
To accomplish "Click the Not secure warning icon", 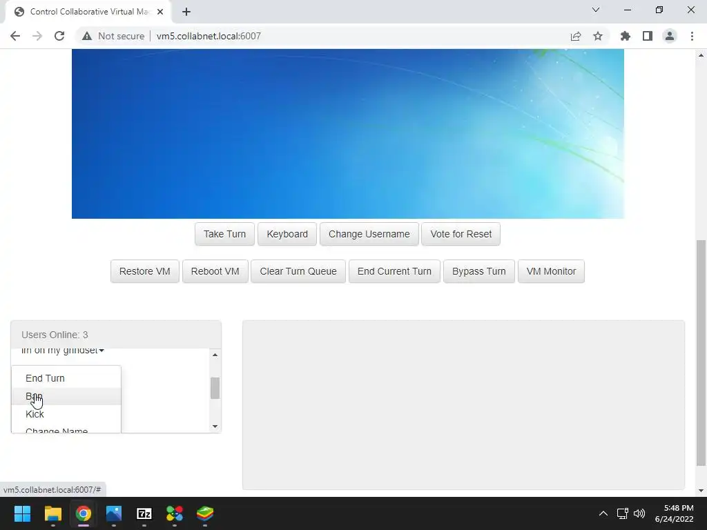I will (87, 36).
